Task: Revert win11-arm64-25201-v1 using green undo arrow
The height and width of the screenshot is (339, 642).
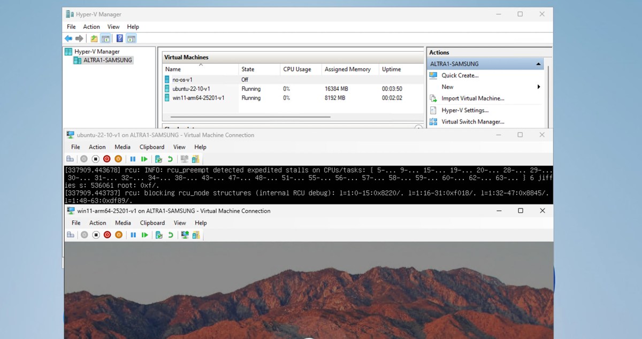Action: click(170, 235)
